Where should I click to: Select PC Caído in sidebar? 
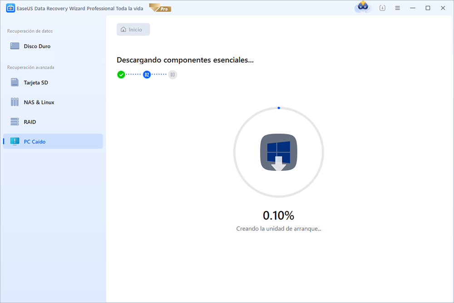53,141
